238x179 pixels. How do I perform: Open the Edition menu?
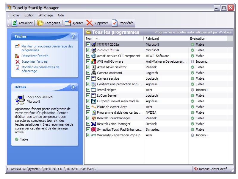[x=29, y=15]
